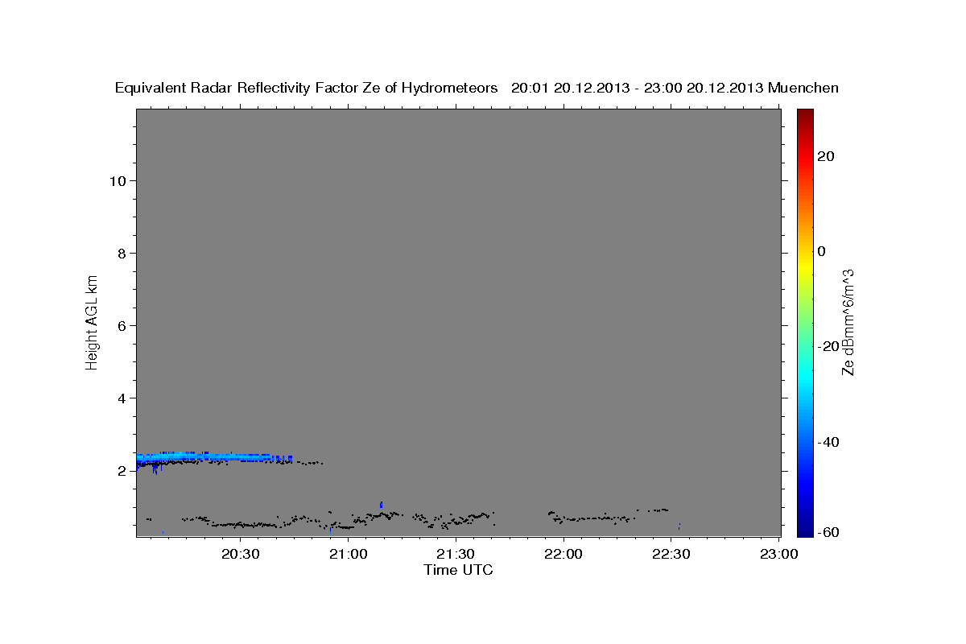Click the height tick label 6

[122, 325]
